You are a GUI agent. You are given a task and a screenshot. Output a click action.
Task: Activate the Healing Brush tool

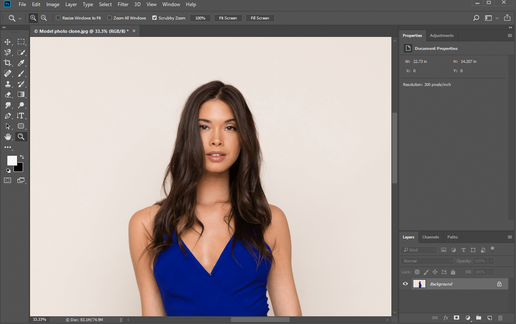tap(8, 73)
